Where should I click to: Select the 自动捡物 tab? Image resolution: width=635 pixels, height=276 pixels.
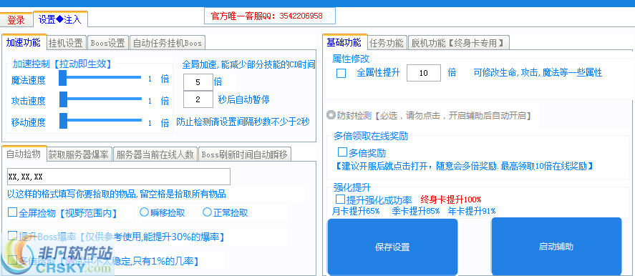click(24, 154)
